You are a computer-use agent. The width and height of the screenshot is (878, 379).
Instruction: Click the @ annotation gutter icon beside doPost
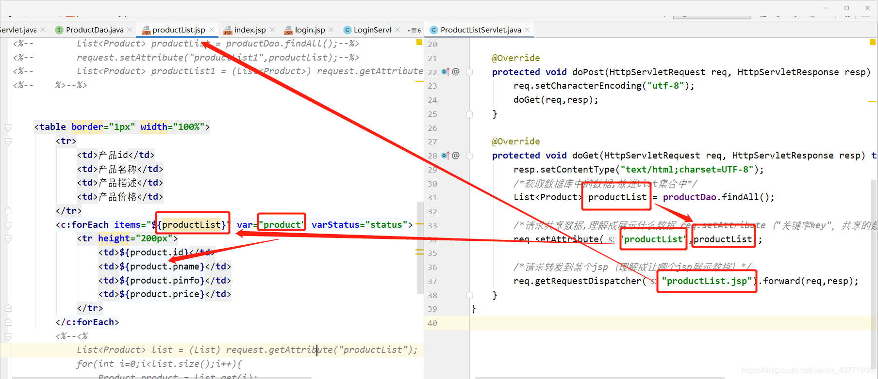(x=456, y=72)
